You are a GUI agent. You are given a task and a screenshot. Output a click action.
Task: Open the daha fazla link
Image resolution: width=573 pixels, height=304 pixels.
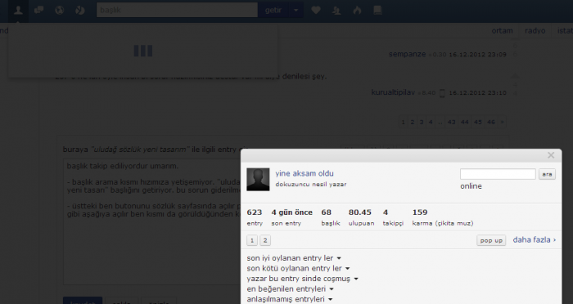click(x=535, y=239)
